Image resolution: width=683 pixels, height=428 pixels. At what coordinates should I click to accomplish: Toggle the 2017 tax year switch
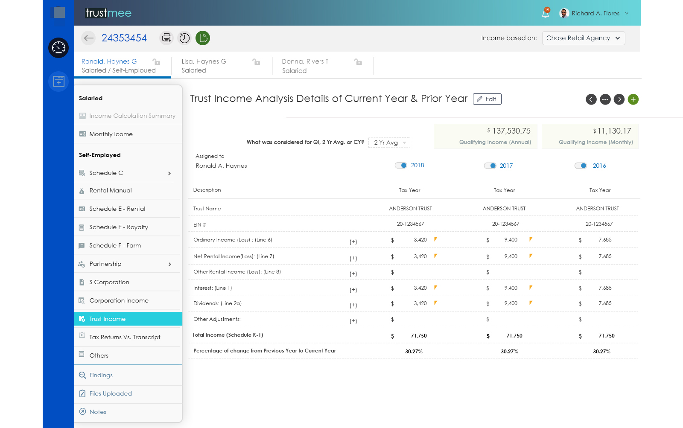click(x=490, y=166)
